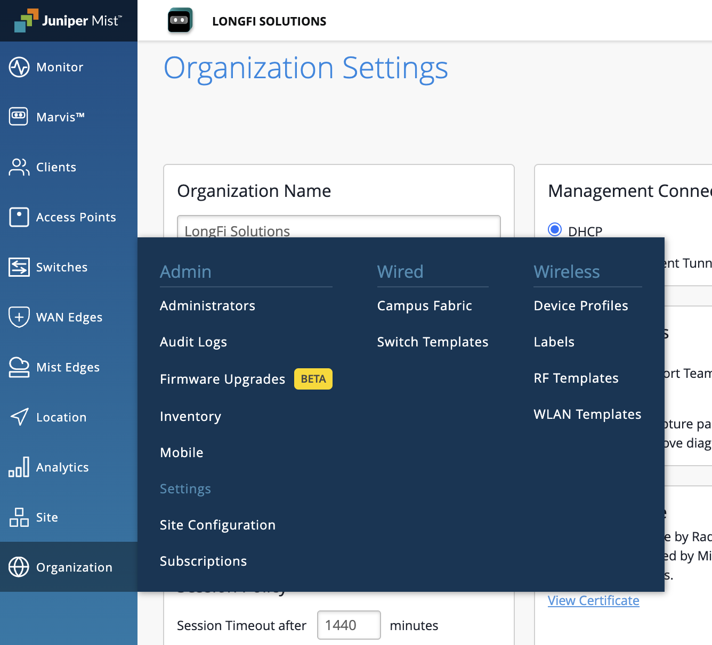Screen dimensions: 712x645
Task: Open Marvis™ label in the sidebar
Action: tap(60, 117)
